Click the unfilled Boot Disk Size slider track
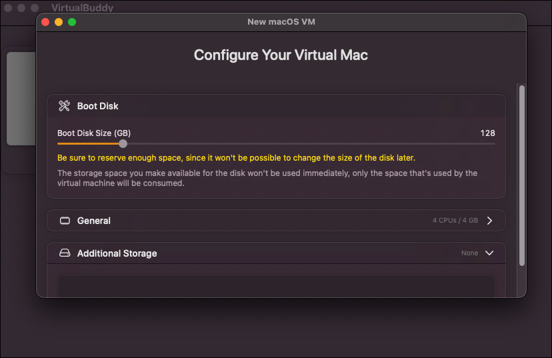This screenshot has height=358, width=552. pos(311,143)
